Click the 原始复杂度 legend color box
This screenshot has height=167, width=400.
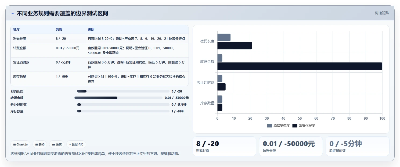[270, 126]
